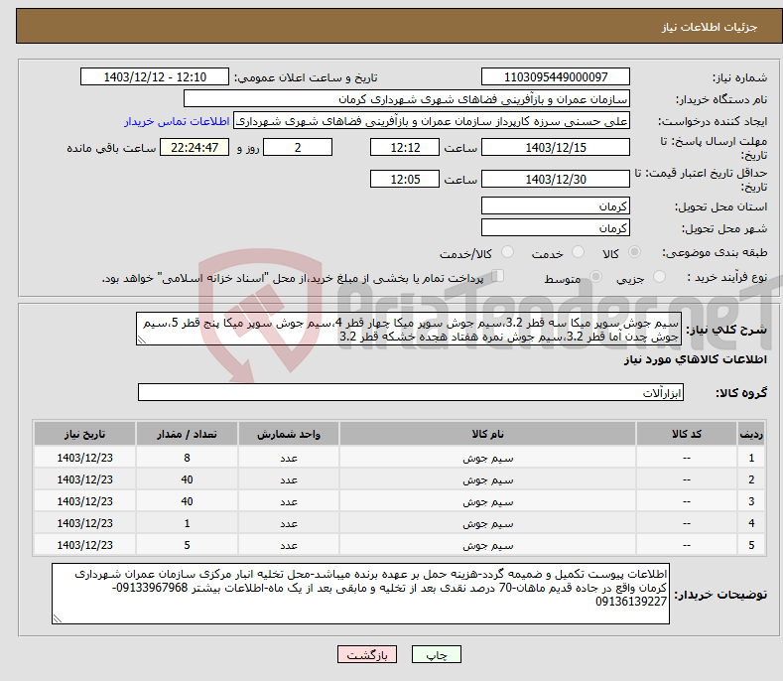783x681 pixels.
Task: Click سیم جوش in row 1
Action: click(488, 458)
